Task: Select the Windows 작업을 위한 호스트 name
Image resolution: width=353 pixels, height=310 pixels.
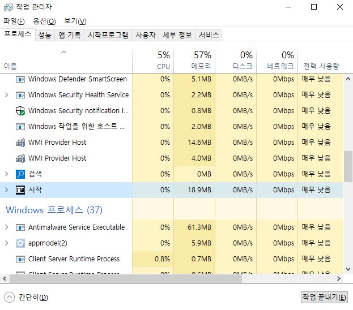Action: pos(76,127)
